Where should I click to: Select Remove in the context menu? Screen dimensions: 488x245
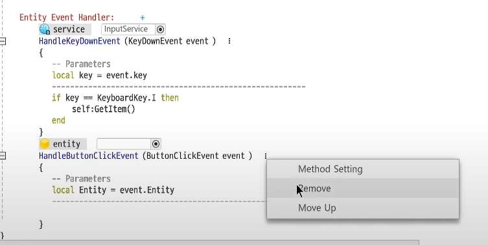click(x=362, y=189)
